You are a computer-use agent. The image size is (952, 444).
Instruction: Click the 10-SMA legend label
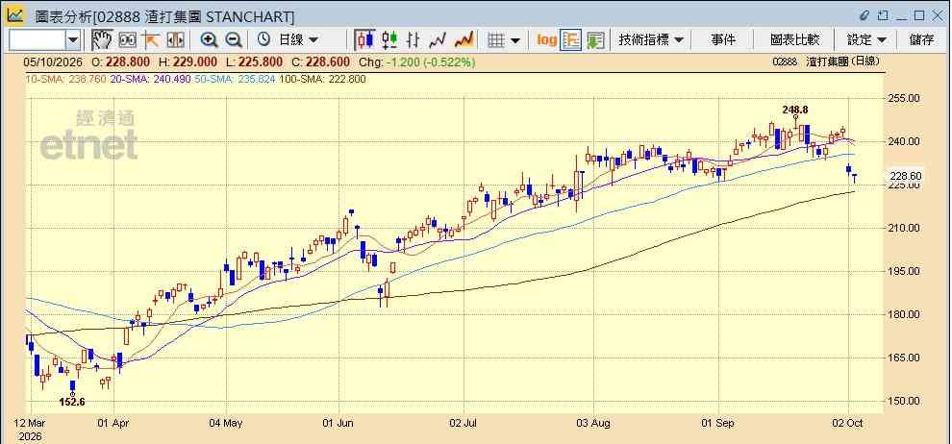[66, 79]
